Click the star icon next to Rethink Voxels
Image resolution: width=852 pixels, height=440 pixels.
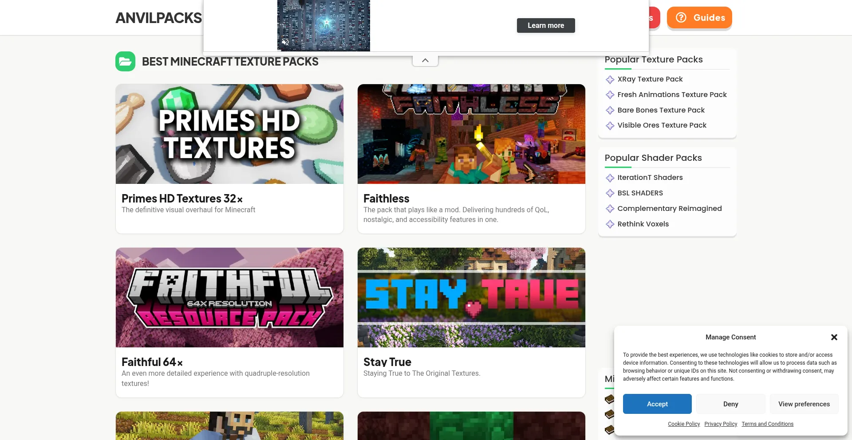pyautogui.click(x=610, y=224)
